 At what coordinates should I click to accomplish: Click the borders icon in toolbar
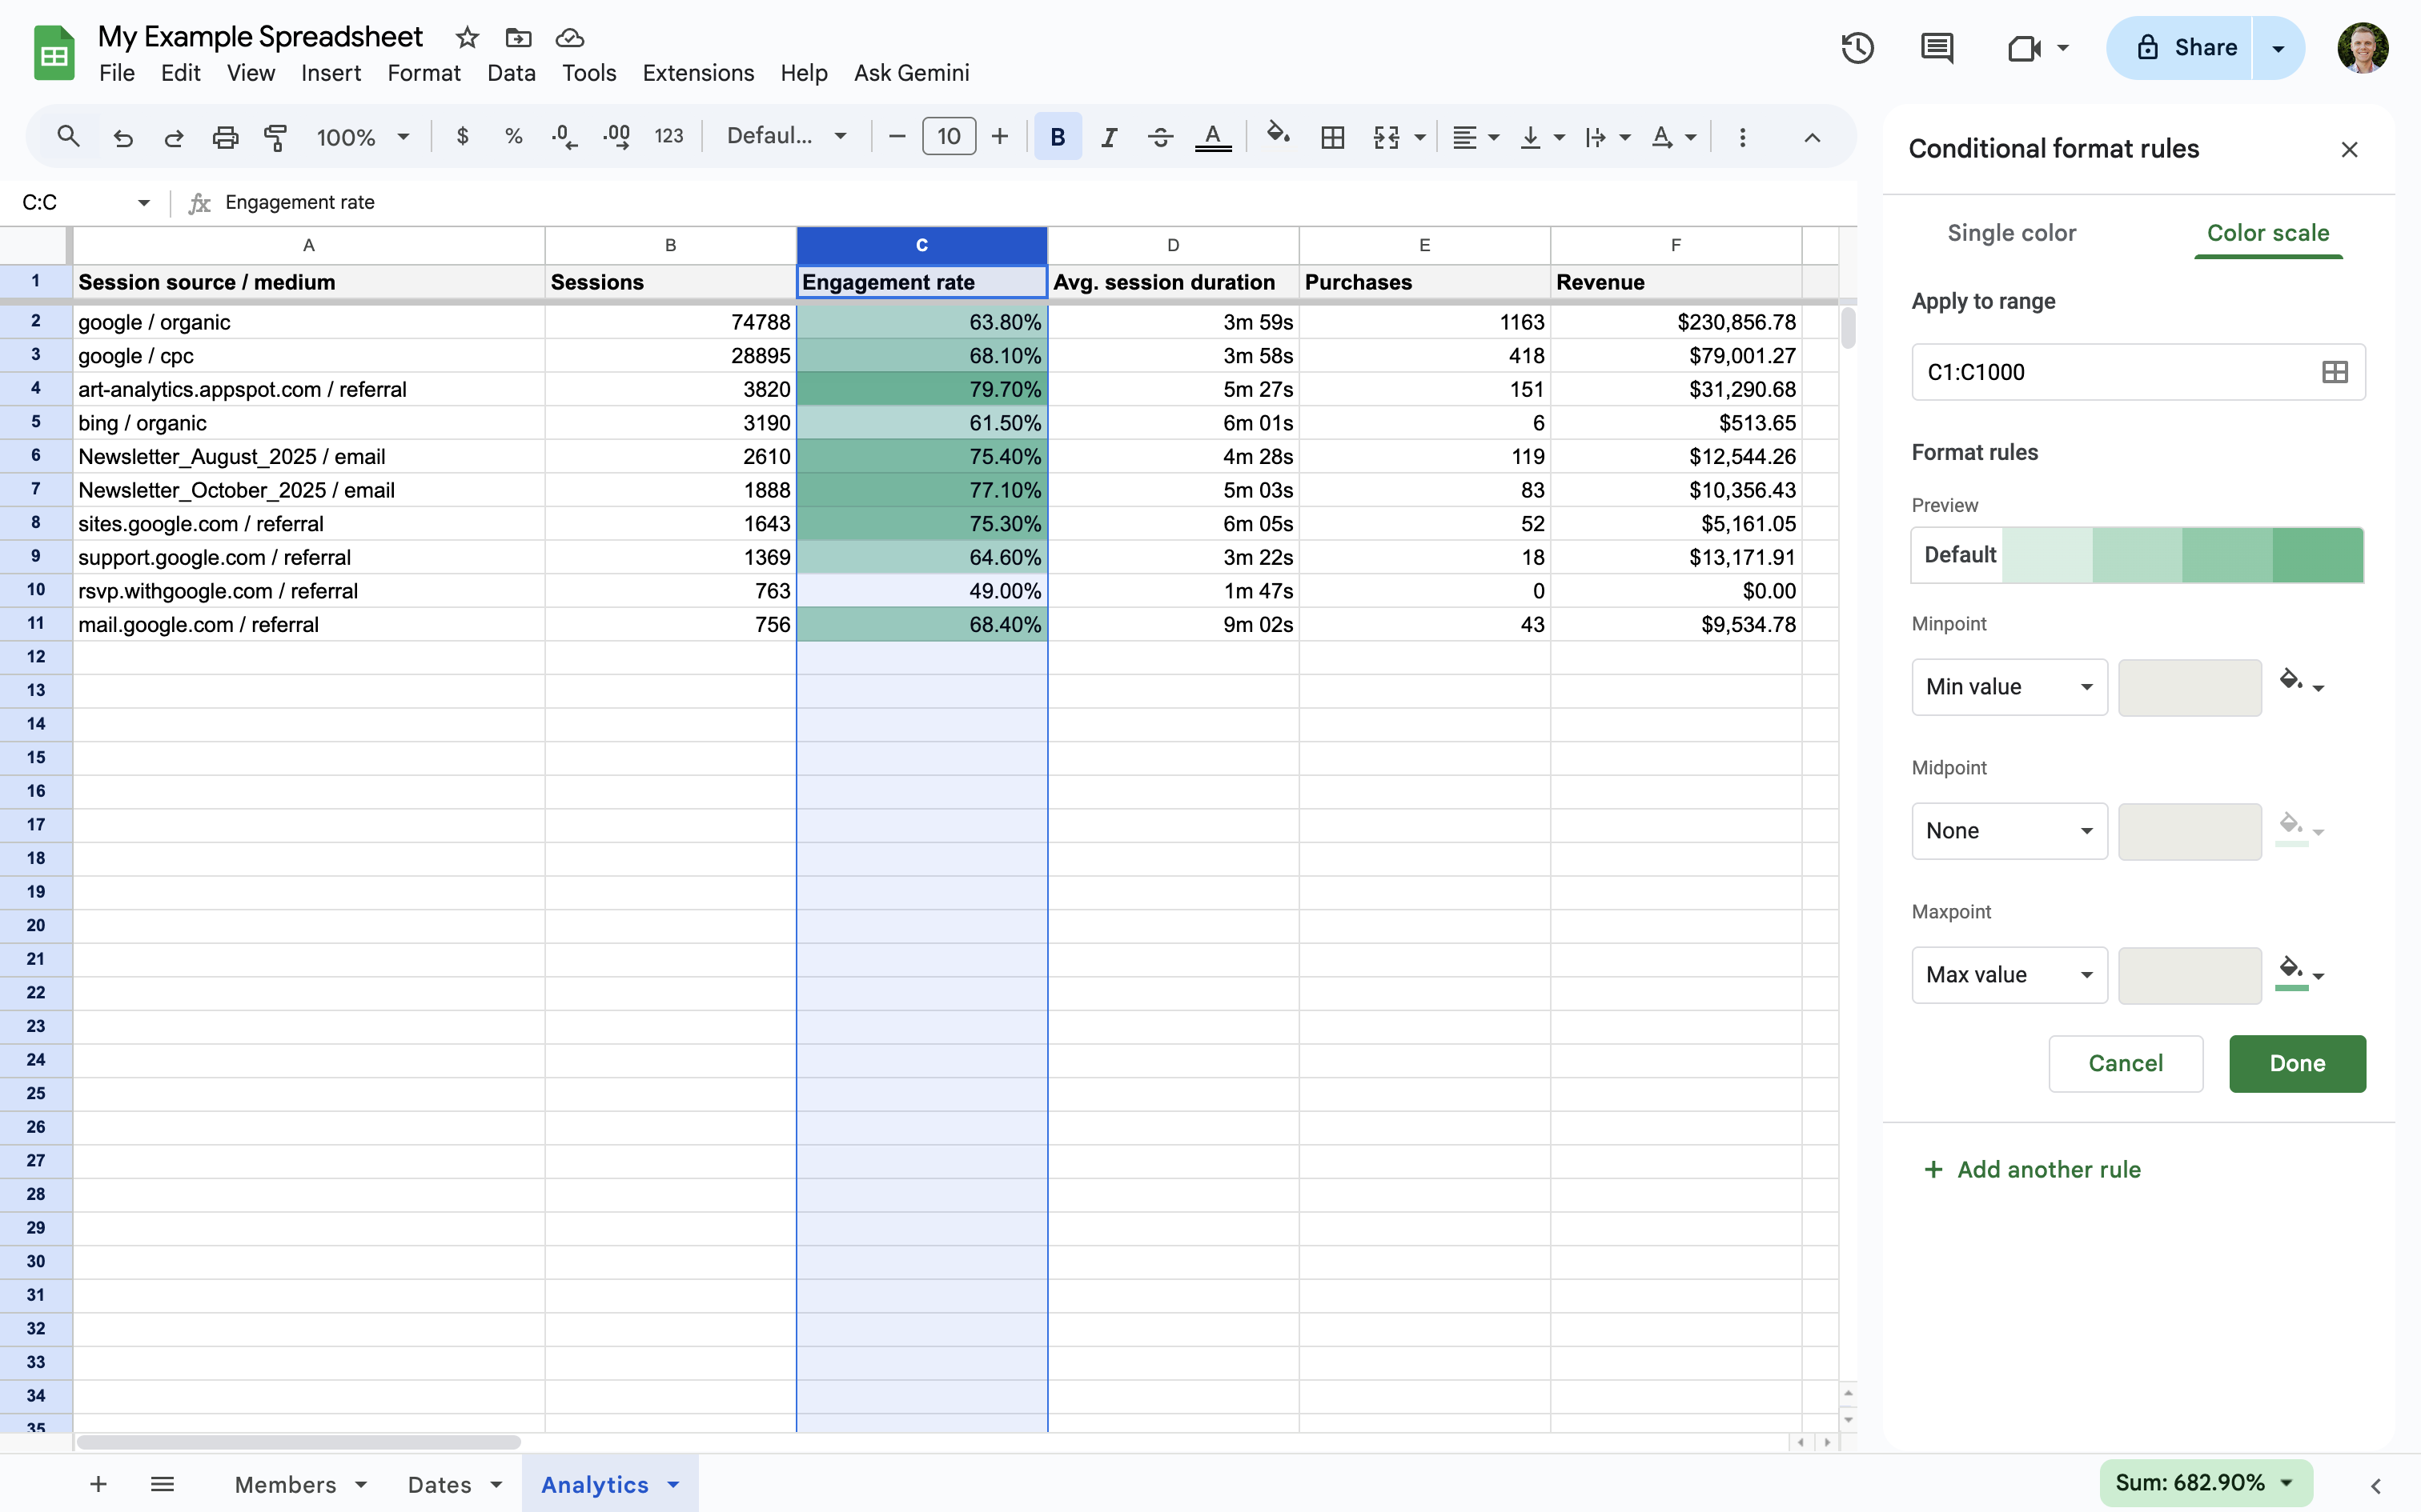[1331, 137]
